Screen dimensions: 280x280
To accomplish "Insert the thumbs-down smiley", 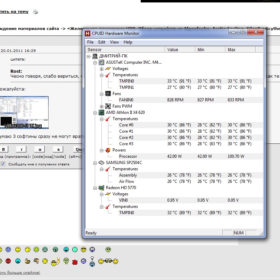I will click(x=36, y=261).
